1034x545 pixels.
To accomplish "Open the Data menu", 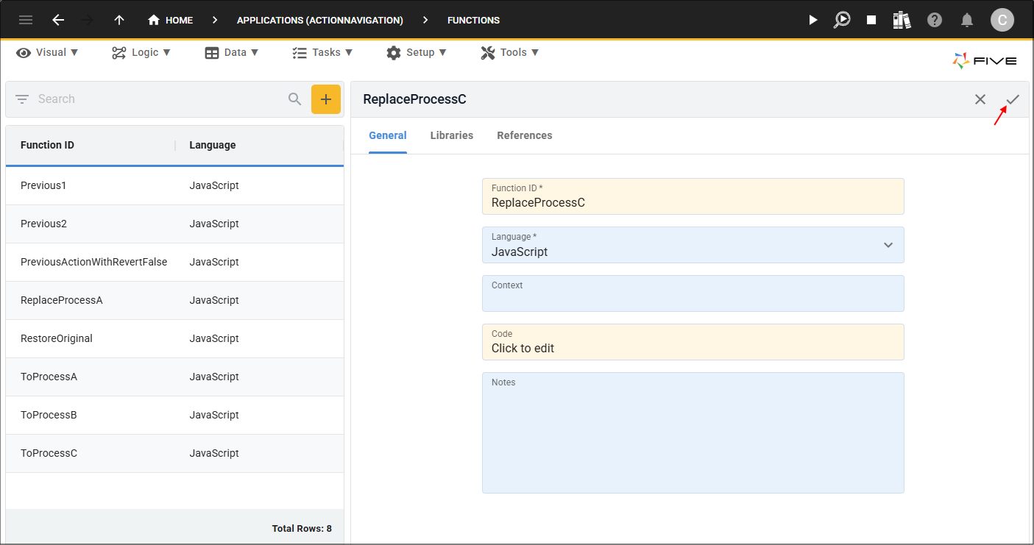I will (x=232, y=52).
